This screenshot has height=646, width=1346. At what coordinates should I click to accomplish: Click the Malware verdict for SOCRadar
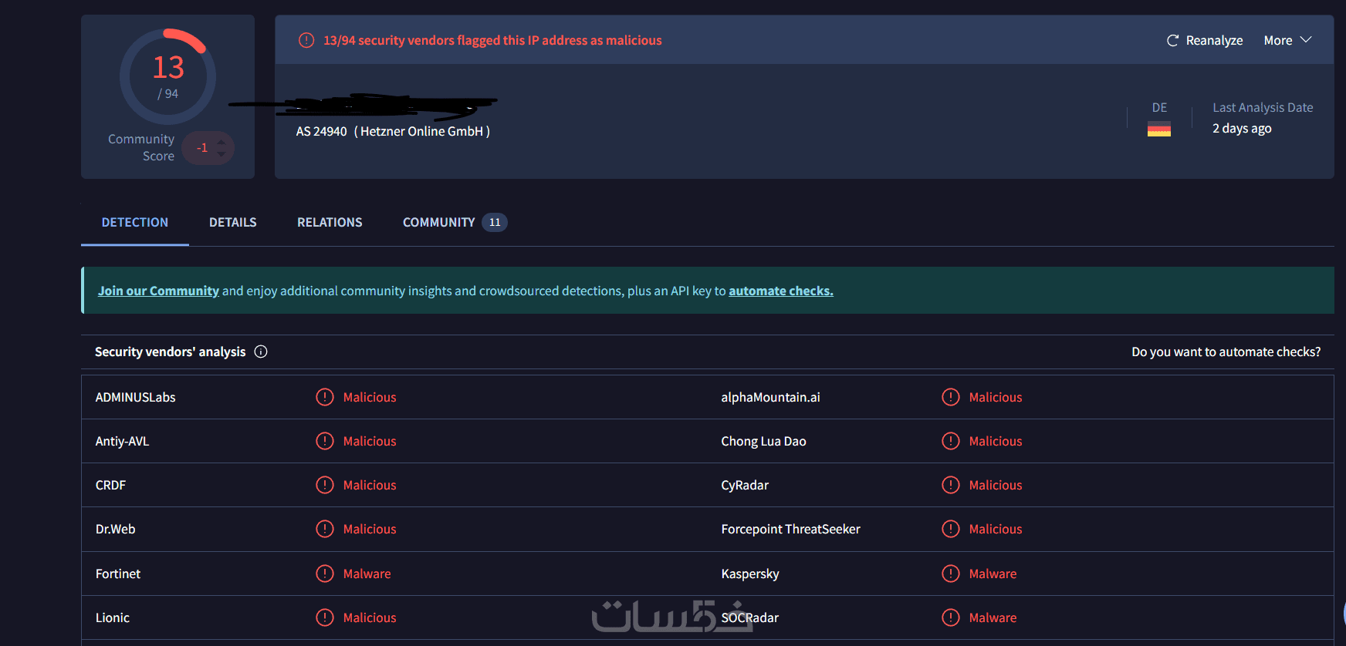993,617
